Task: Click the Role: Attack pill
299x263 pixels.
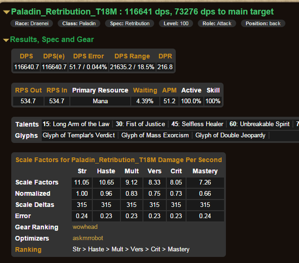Action: pyautogui.click(x=217, y=23)
